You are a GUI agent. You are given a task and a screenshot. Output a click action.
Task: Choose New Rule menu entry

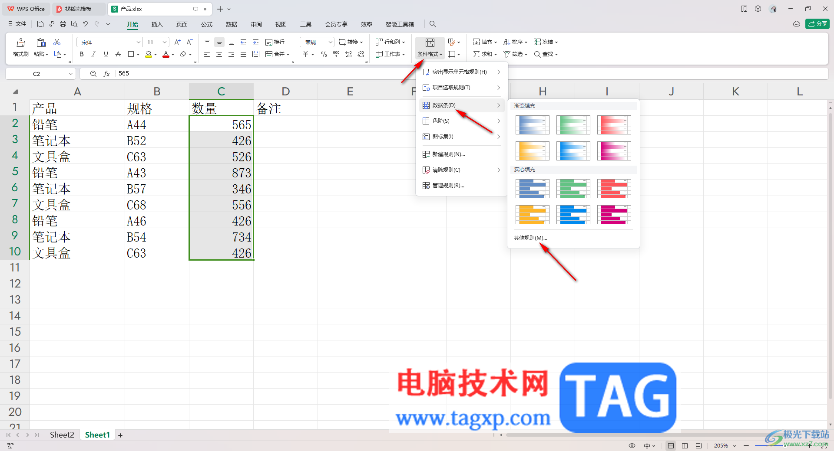coord(461,154)
